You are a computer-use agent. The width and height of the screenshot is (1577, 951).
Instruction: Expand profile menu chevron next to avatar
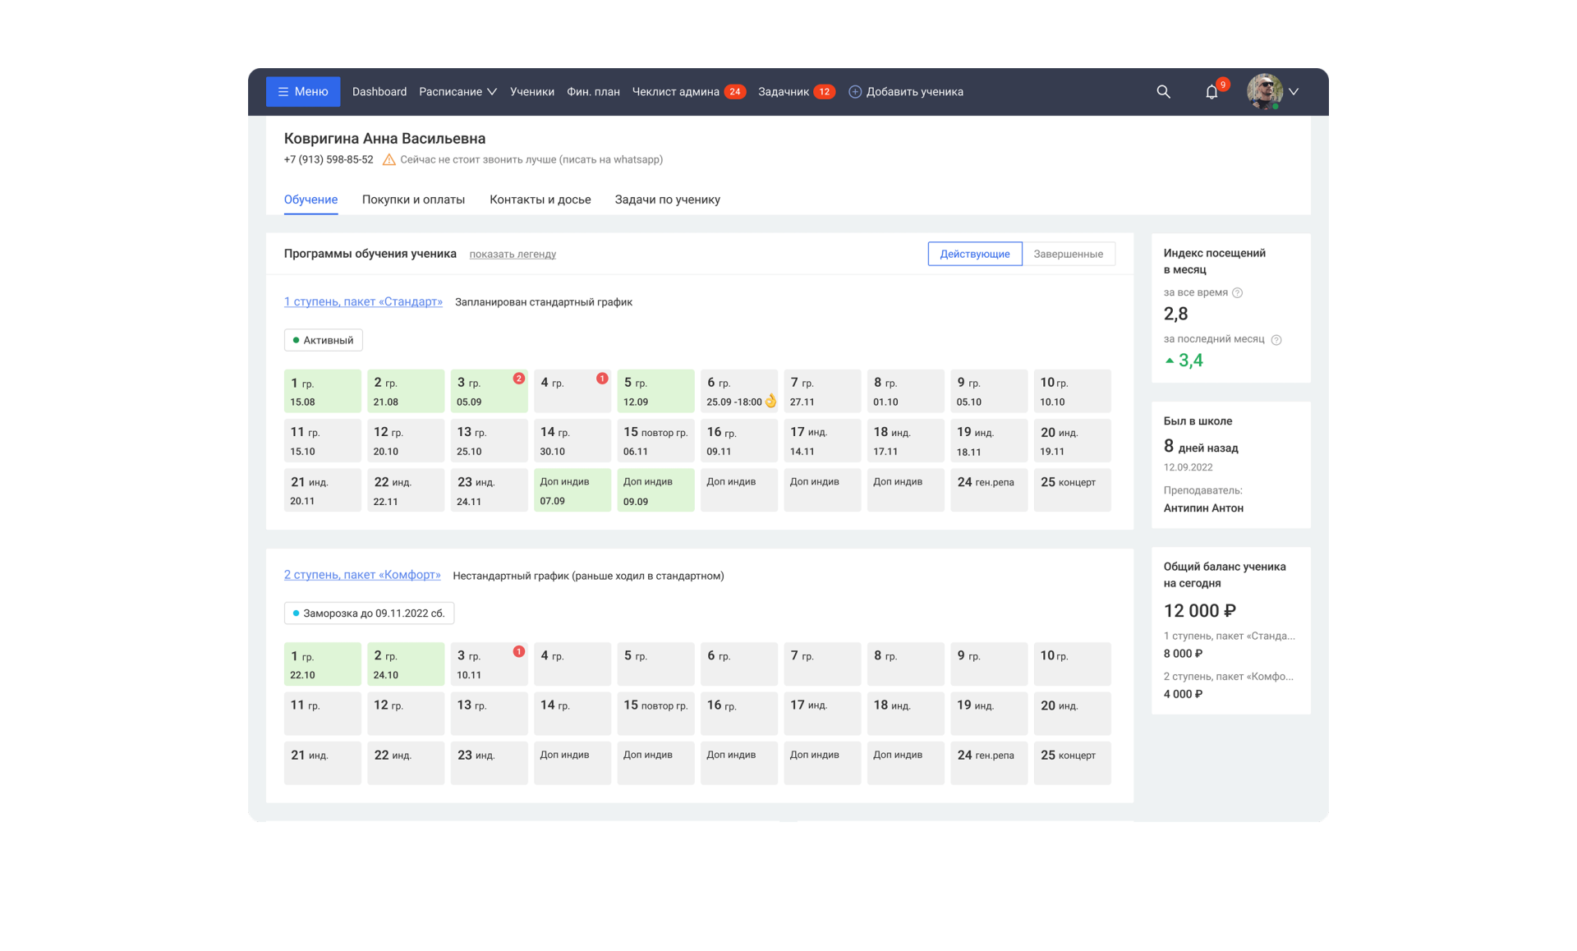1294,92
